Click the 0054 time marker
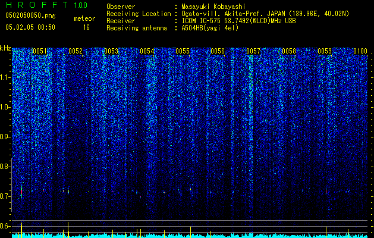374x238 pixels. 147,51
